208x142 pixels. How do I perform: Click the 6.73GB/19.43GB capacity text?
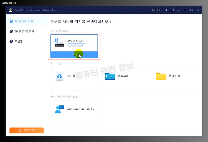coord(75,46)
